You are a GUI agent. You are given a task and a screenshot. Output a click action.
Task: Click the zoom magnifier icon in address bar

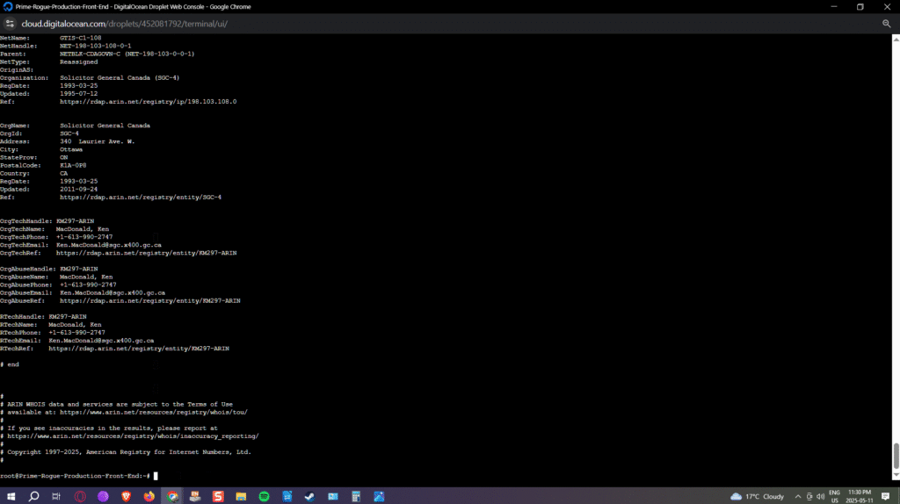pyautogui.click(x=886, y=24)
